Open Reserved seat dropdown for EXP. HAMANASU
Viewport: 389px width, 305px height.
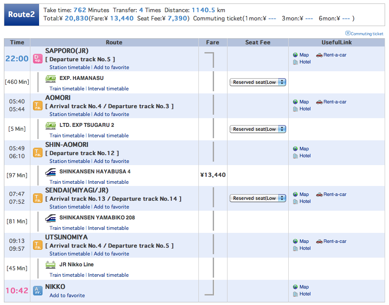point(258,82)
